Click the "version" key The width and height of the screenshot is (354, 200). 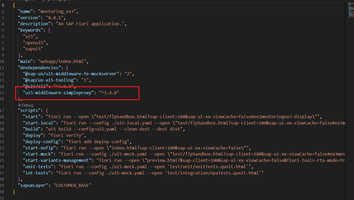pos(29,18)
